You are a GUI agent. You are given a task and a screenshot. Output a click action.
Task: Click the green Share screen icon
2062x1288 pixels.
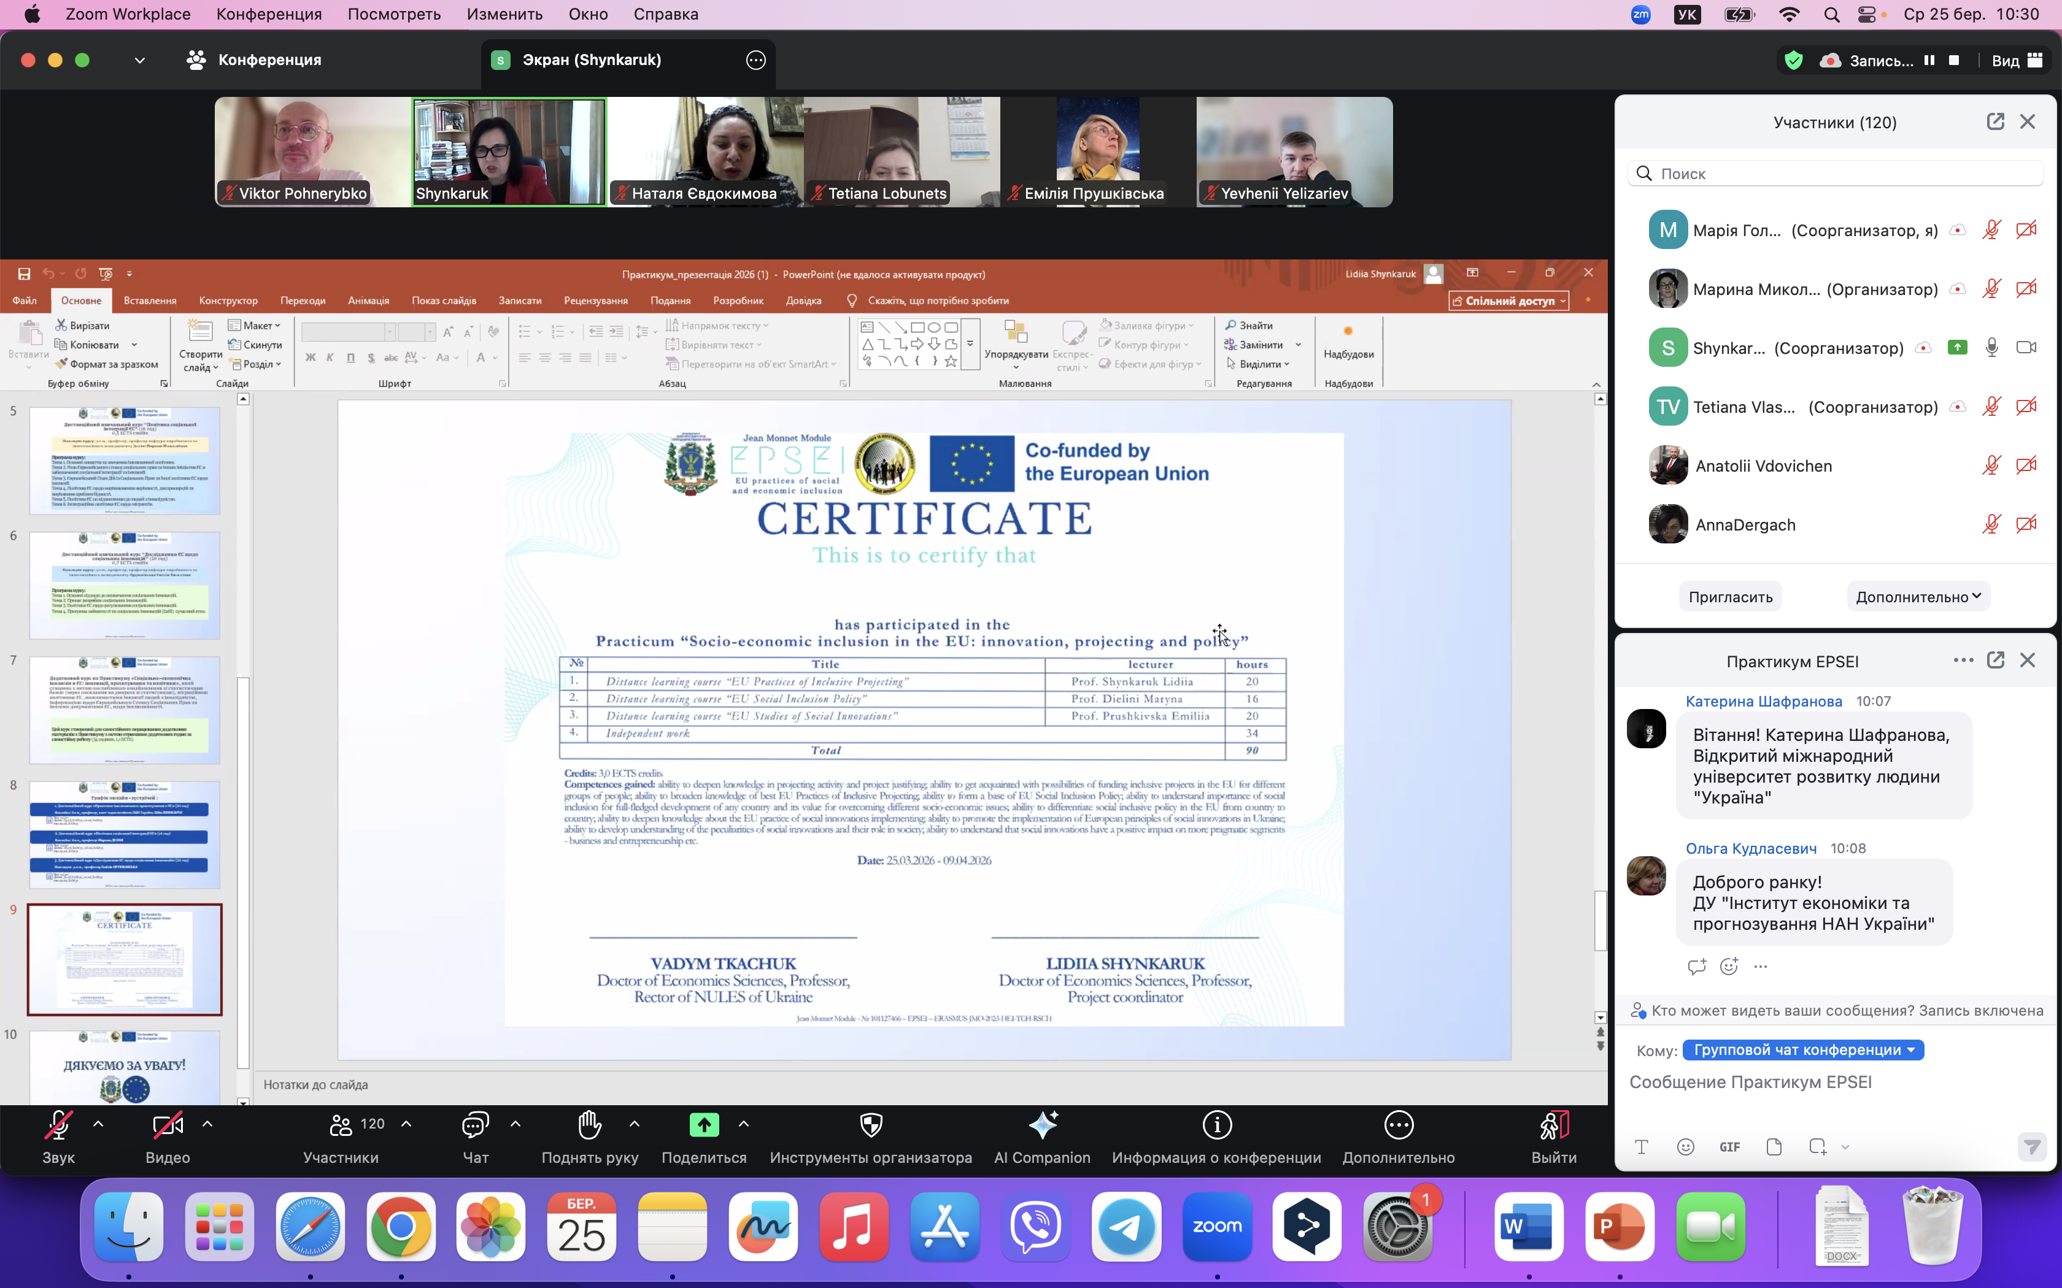(704, 1126)
